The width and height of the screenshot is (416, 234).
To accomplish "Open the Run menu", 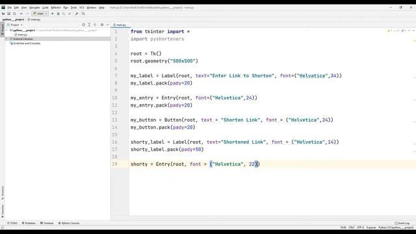I will [66, 8].
